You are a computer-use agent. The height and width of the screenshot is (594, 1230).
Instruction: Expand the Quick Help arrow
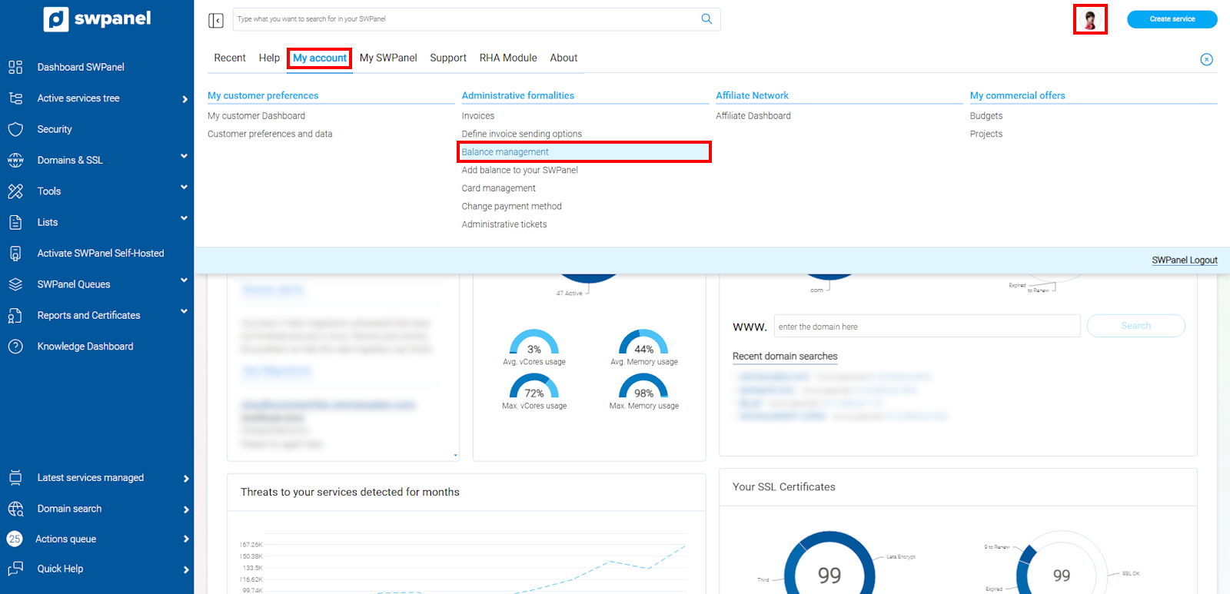point(186,569)
